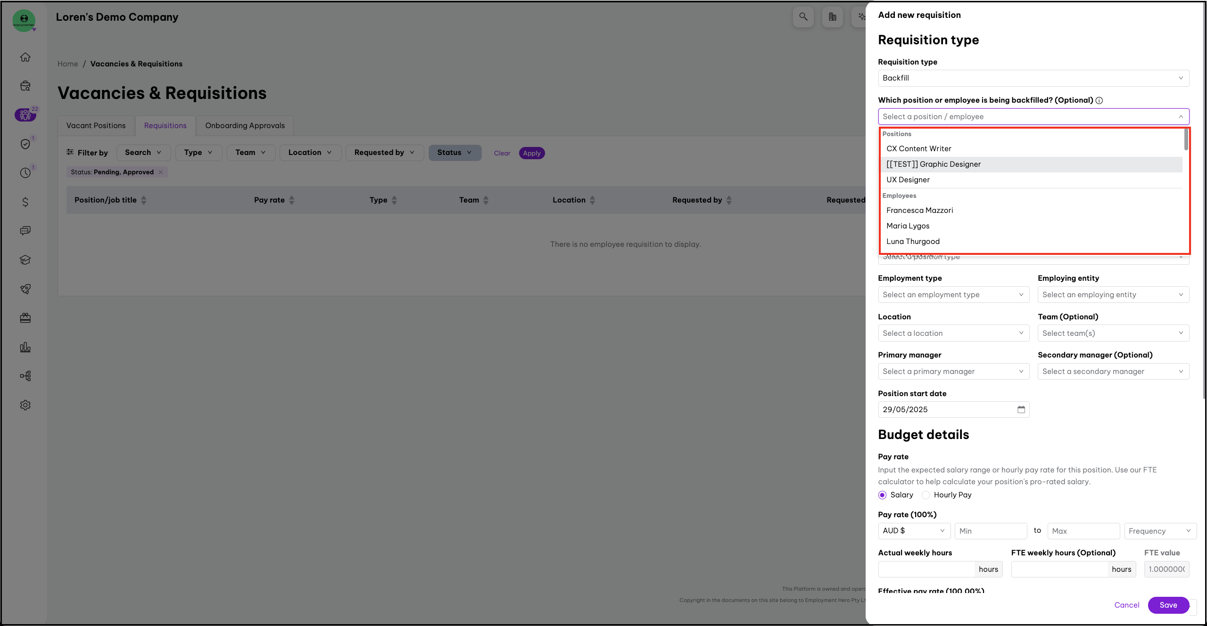1207x626 pixels.
Task: Click the Cancel link
Action: (1126, 605)
